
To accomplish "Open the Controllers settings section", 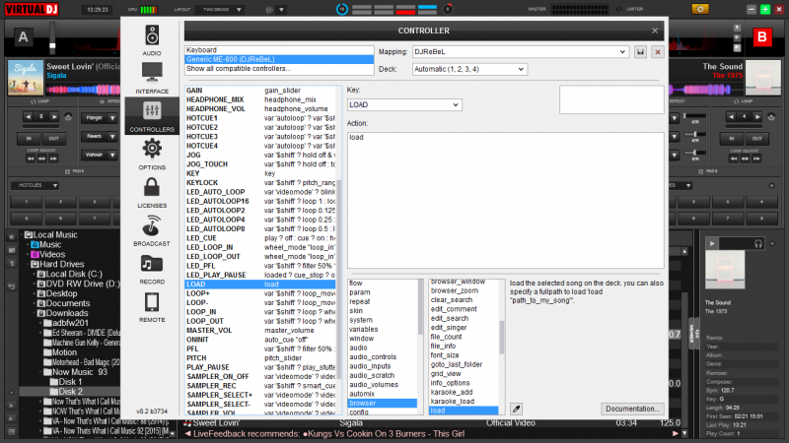I will pos(152,116).
